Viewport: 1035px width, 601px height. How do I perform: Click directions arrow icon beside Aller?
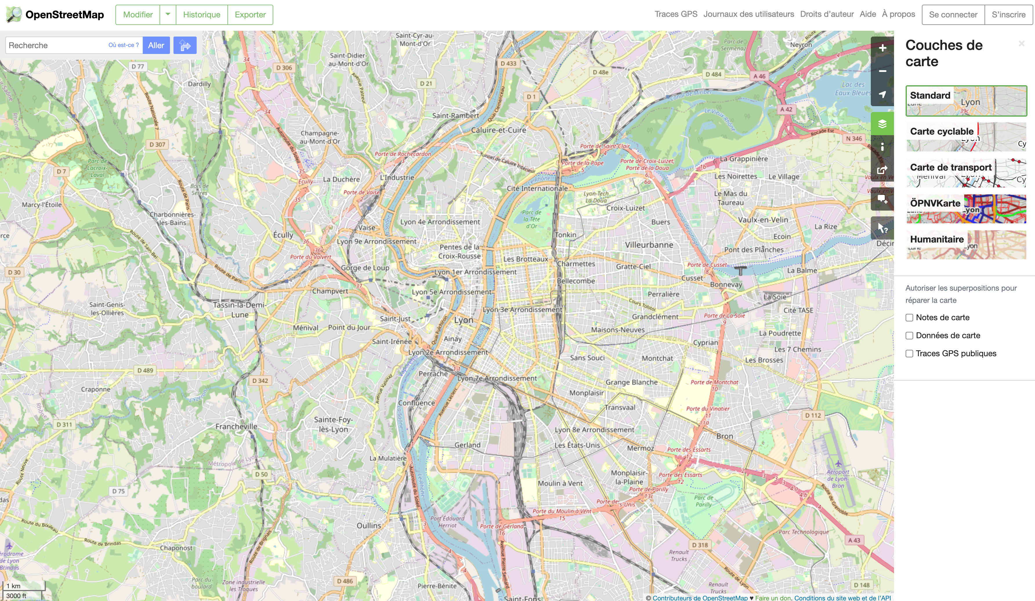[x=185, y=45]
